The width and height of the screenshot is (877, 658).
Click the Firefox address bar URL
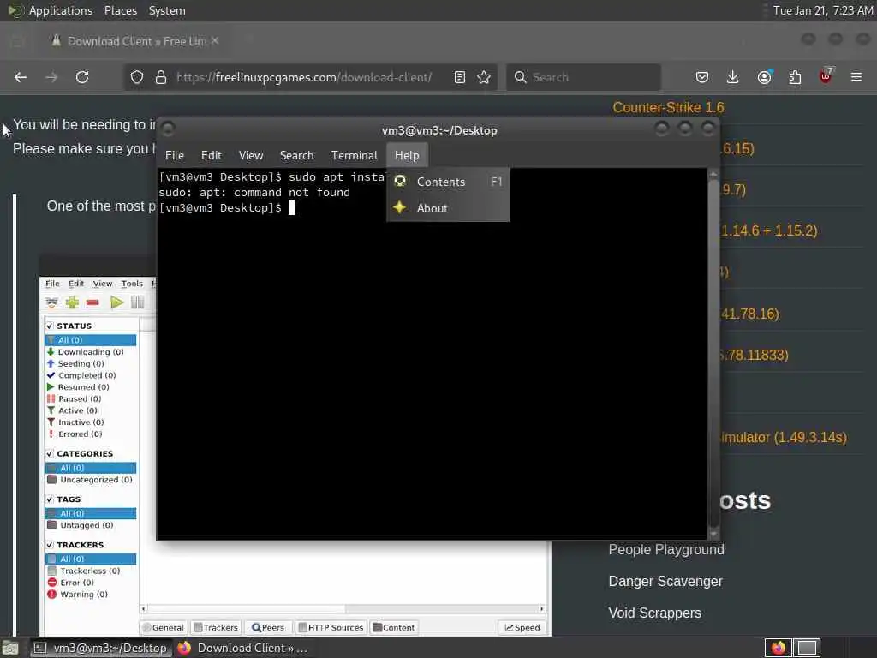pos(304,77)
